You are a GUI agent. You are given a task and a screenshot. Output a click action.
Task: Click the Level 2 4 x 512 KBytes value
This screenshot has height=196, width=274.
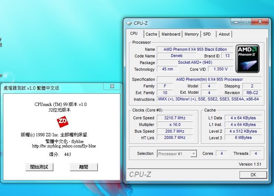coord(243,131)
